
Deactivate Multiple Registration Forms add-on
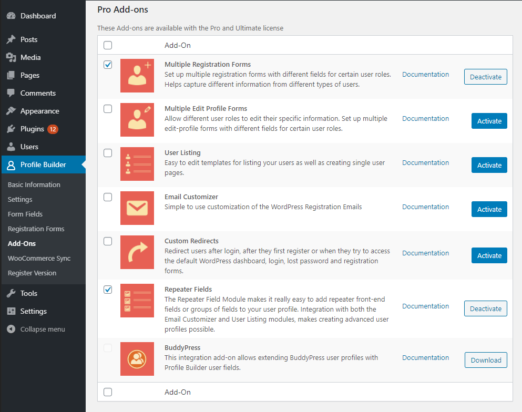pos(485,77)
